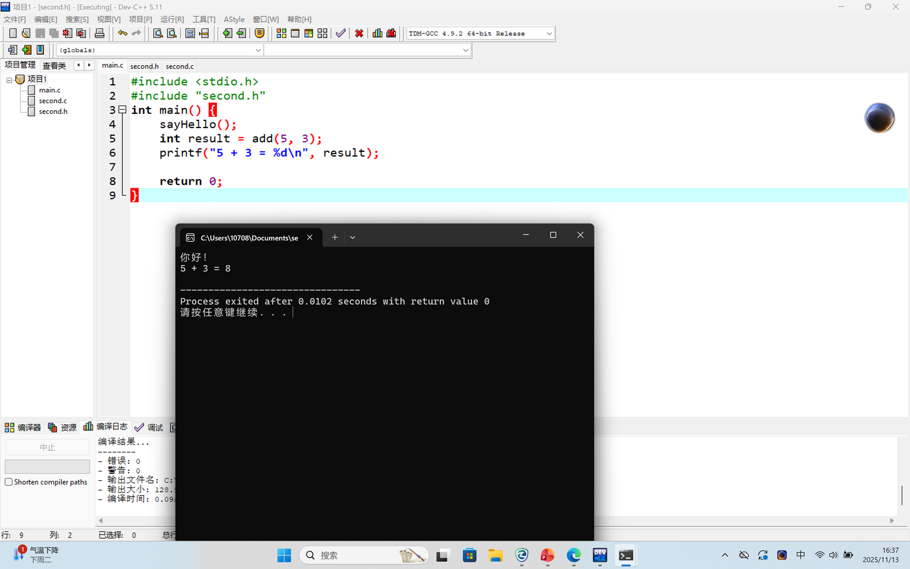Open File Explorer from the taskbar
This screenshot has height=569, width=910.
(x=495, y=555)
